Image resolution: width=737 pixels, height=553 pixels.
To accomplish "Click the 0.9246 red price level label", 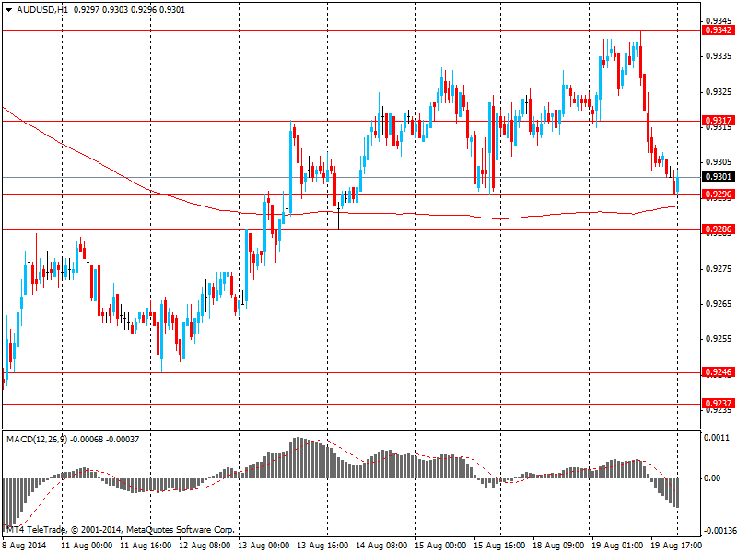I will [718, 372].
